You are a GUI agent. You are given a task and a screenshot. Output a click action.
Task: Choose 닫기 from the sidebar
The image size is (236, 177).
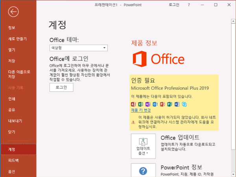[11, 132]
